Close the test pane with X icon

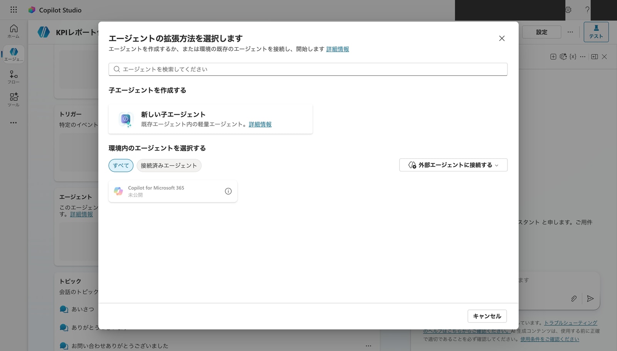point(604,57)
